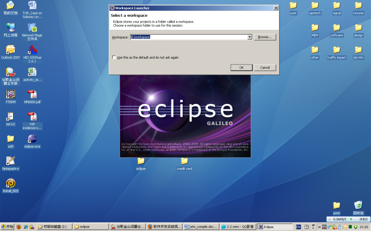The height and width of the screenshot is (231, 371).
Task: Select the Notepad++ desktop shortcut
Action: (x=10, y=164)
